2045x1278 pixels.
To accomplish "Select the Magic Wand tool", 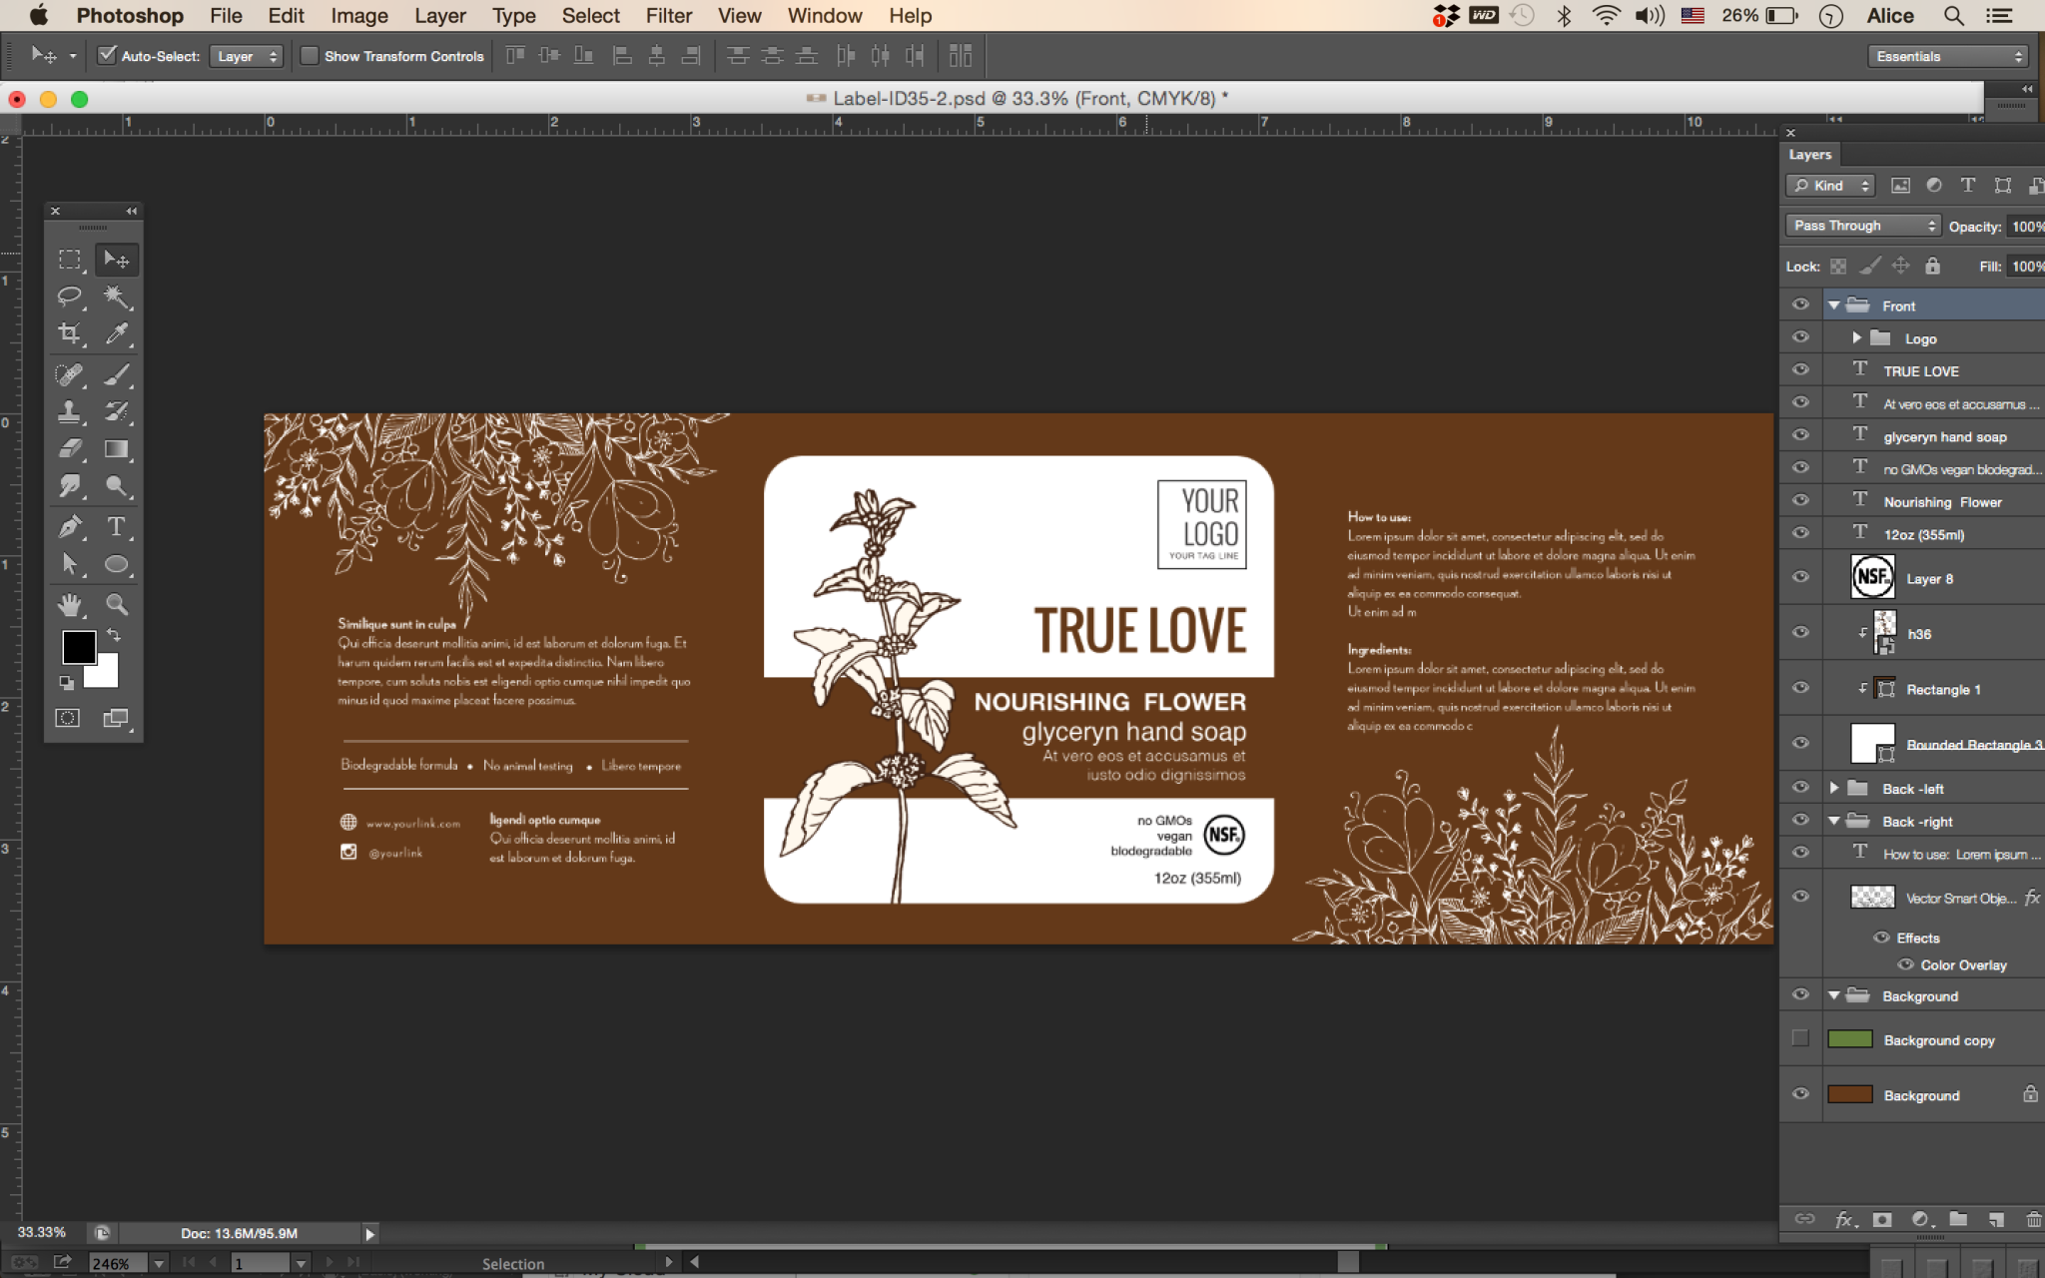I will point(116,297).
